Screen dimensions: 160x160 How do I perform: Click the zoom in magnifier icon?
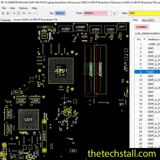pyautogui.click(x=23, y=13)
